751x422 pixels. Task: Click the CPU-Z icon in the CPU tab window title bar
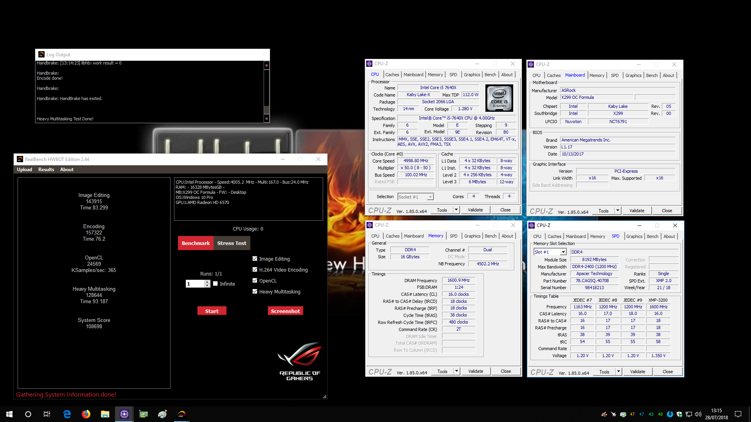coord(369,64)
